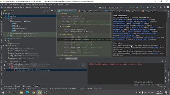Collapse Gradle Sync Issues node
Viewport: 170px width, 95px height.
pos(10,68)
